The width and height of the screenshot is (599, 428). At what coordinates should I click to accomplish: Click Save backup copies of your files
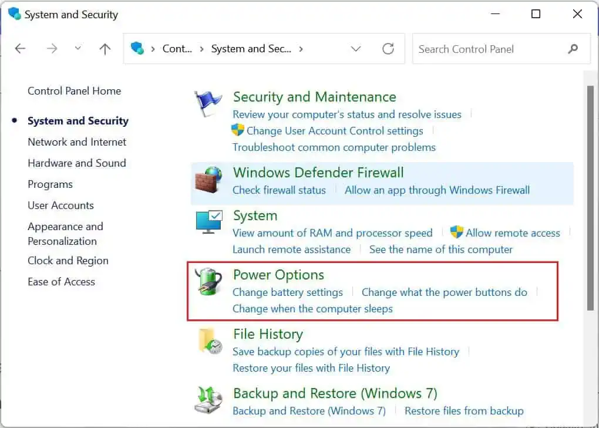point(346,351)
